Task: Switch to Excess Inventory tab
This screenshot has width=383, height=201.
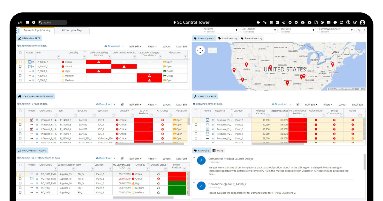Action: pos(252,38)
